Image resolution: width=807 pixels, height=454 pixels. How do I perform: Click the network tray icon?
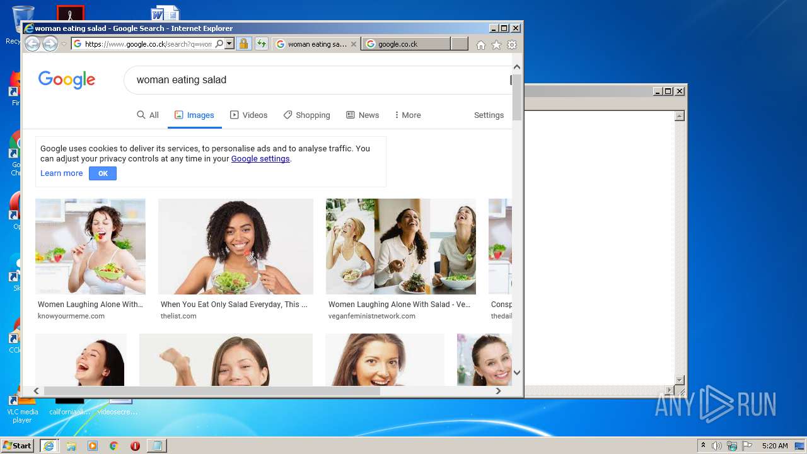click(x=732, y=446)
